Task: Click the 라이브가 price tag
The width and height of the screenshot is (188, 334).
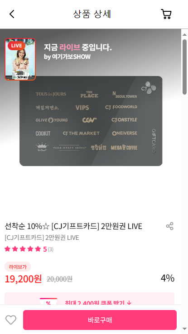Action: click(18, 267)
